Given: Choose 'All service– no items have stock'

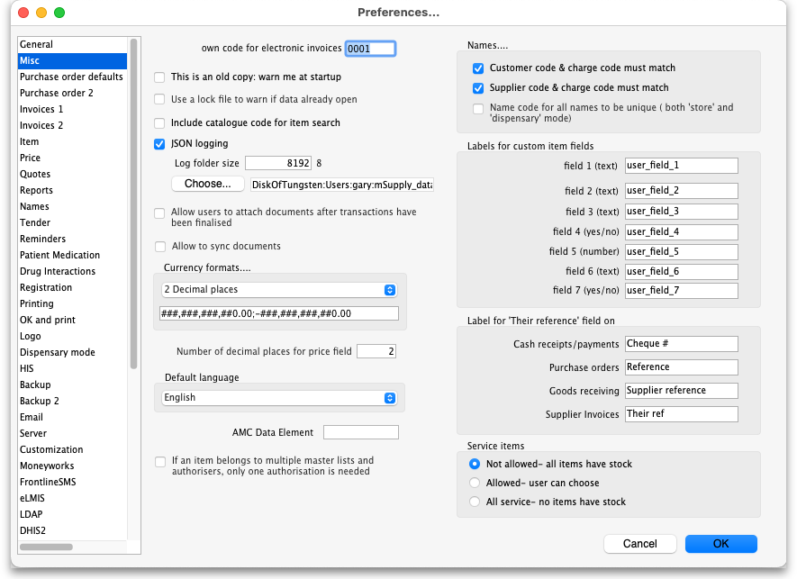Looking at the screenshot, I should tap(475, 502).
